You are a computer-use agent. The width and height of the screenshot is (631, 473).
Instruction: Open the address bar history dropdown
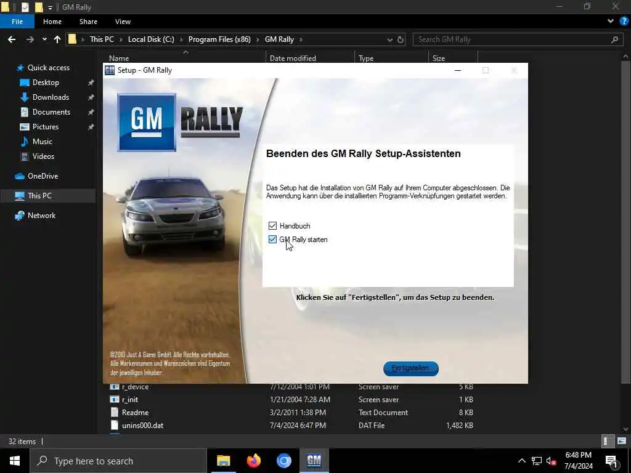point(389,39)
